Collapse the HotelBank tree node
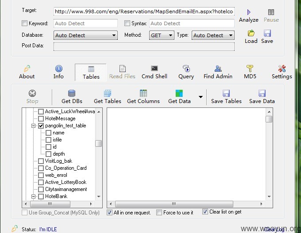The height and width of the screenshot is (233, 301). point(33,196)
